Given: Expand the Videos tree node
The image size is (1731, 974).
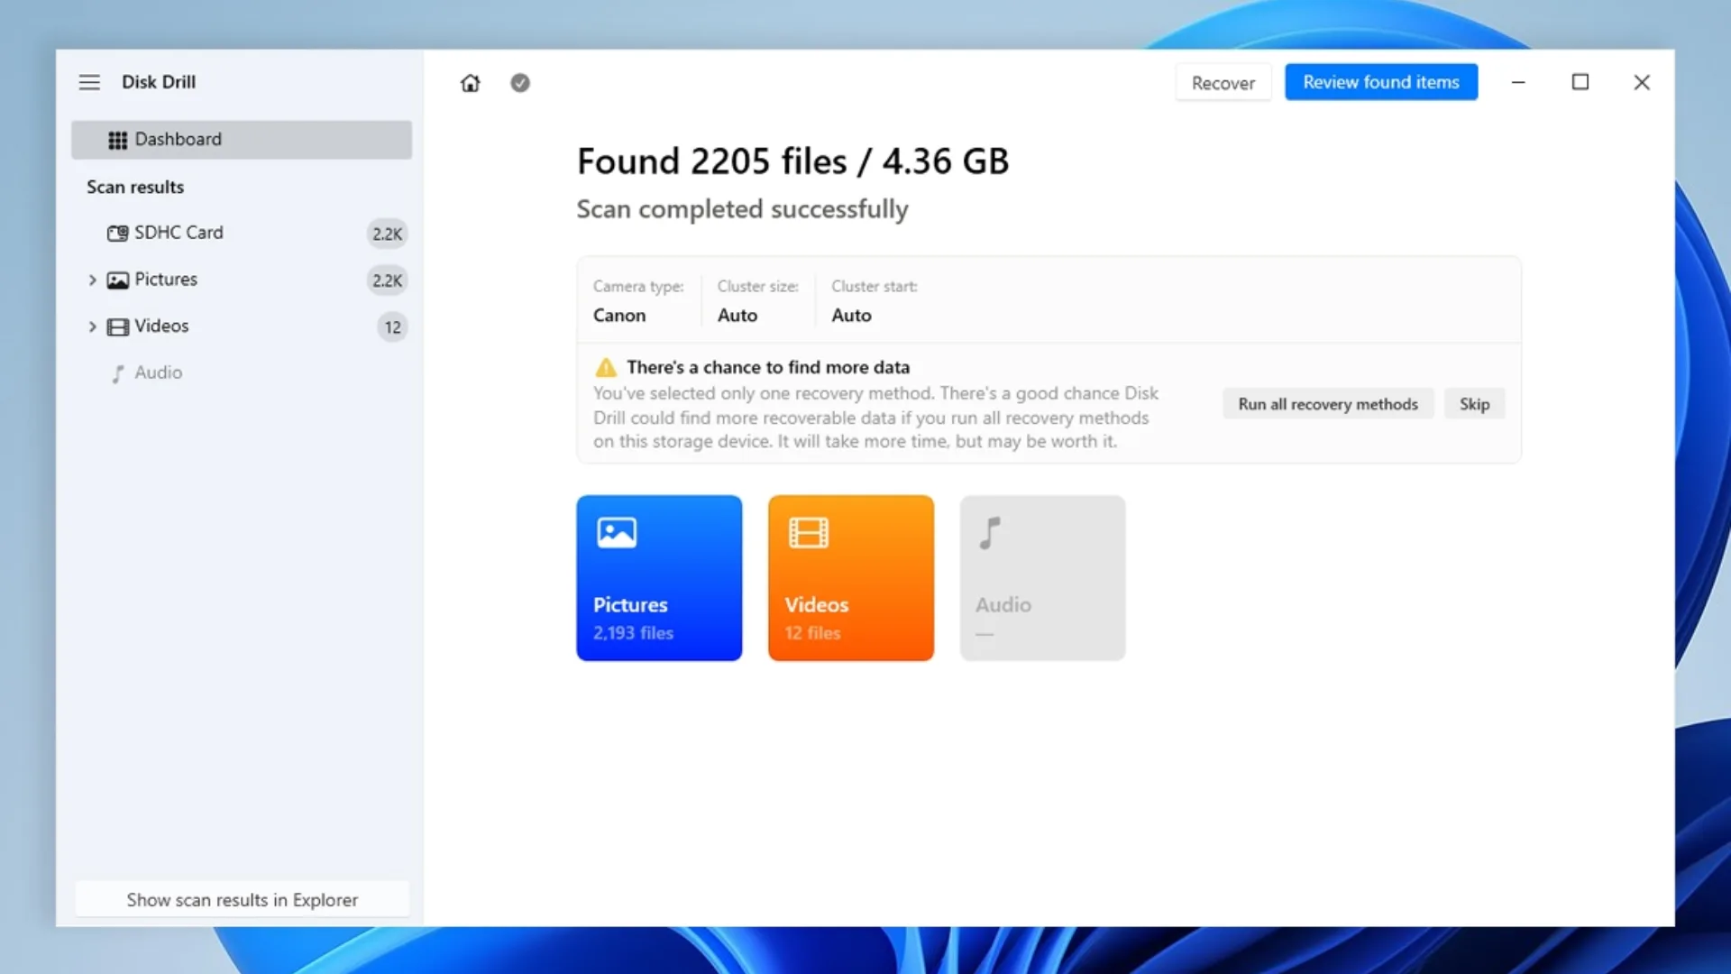Looking at the screenshot, I should (x=92, y=326).
